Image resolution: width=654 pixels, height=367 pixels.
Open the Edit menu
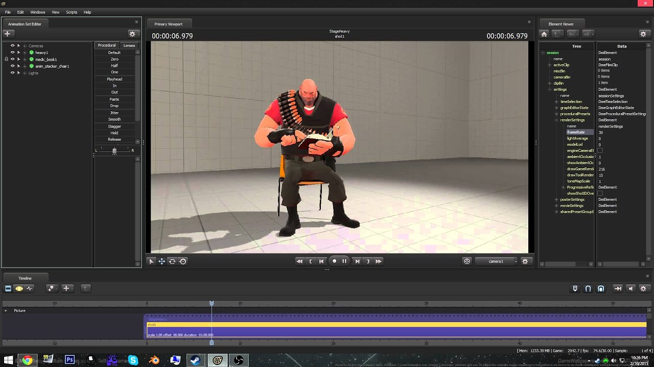(20, 12)
